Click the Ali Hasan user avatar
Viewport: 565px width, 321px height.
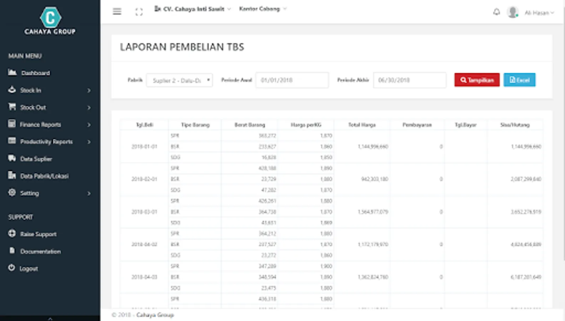point(513,12)
